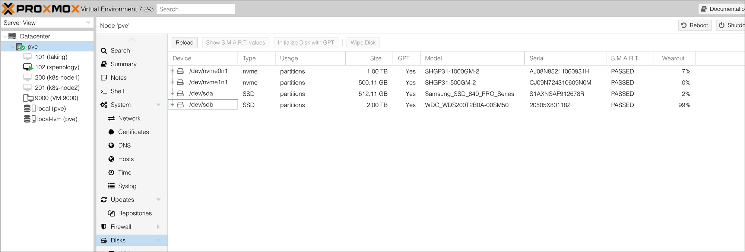This screenshot has height=252, width=745.
Task: Expand partitions of /dev/nvme1n1
Action: 172,82
